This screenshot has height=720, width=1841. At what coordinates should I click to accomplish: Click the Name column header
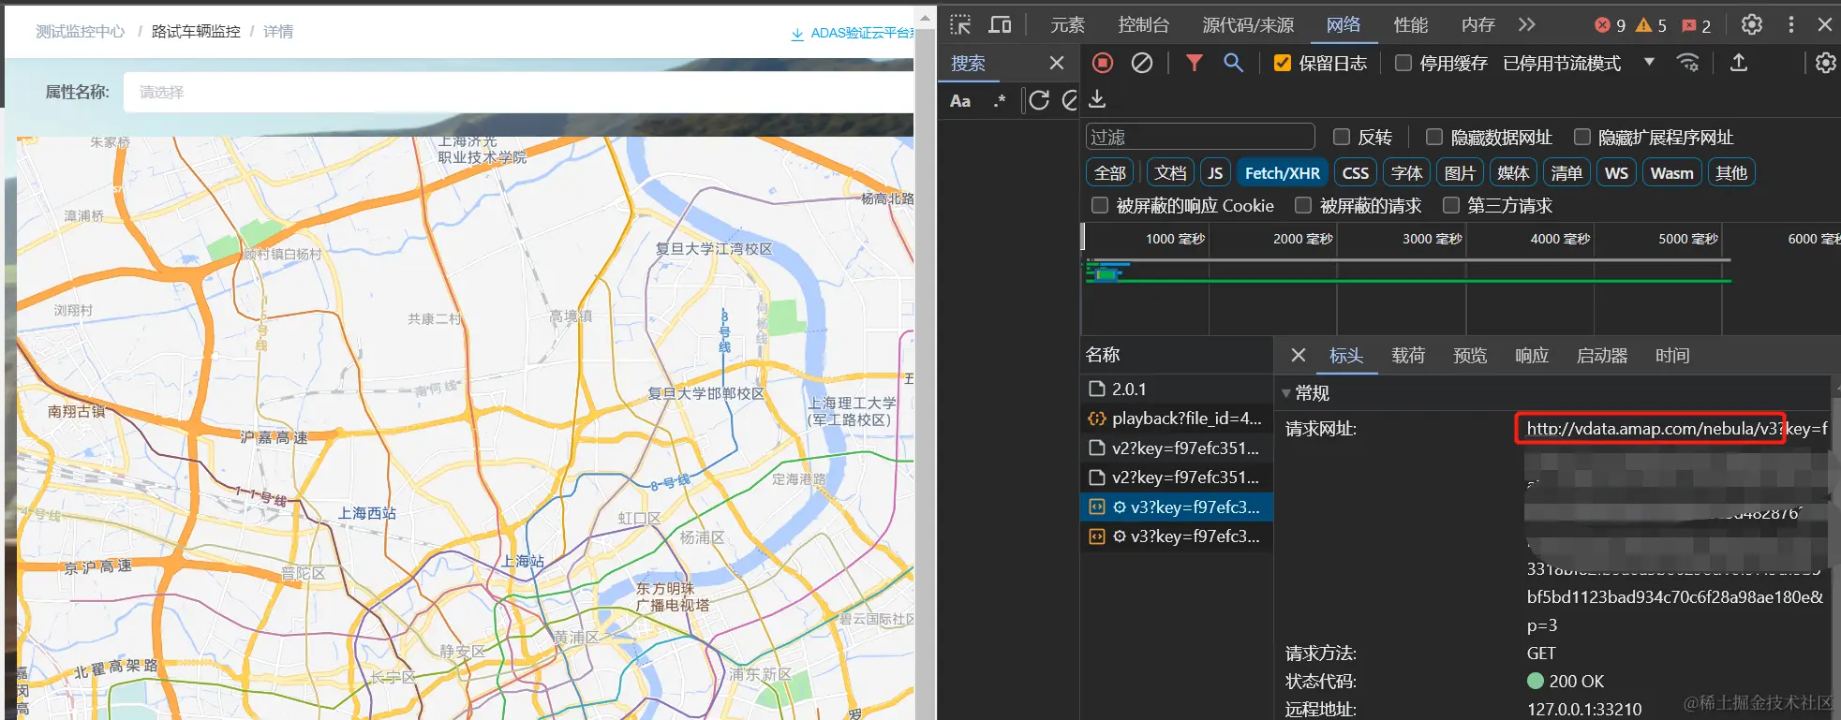click(1177, 355)
